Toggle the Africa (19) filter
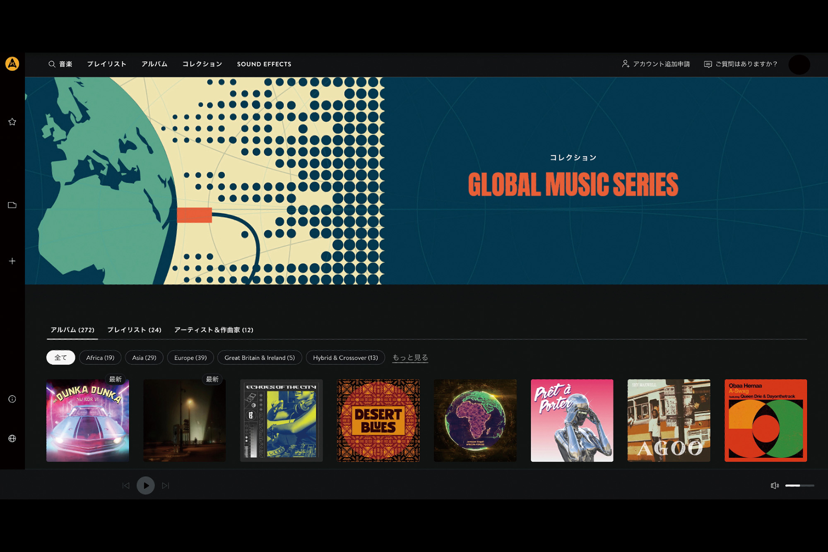The height and width of the screenshot is (552, 828). [100, 357]
